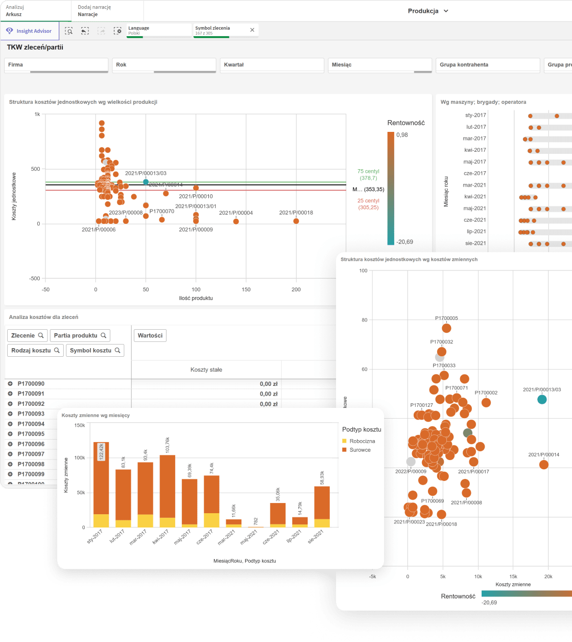Viewport: 572px width, 642px height.
Task: Clear all selections using toolbar icon
Action: point(117,31)
